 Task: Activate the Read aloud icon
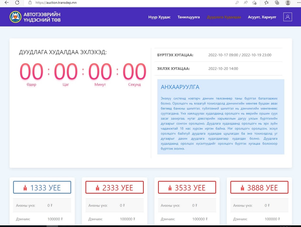(246, 3)
